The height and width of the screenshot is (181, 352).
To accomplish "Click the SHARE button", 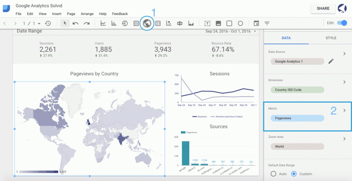I will tap(323, 8).
